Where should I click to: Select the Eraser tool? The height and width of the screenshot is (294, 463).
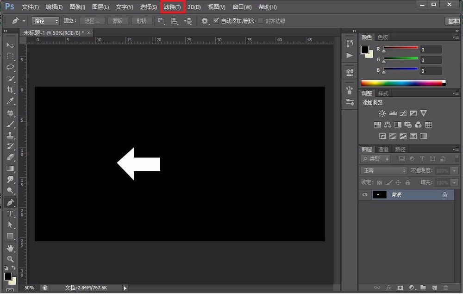point(10,157)
